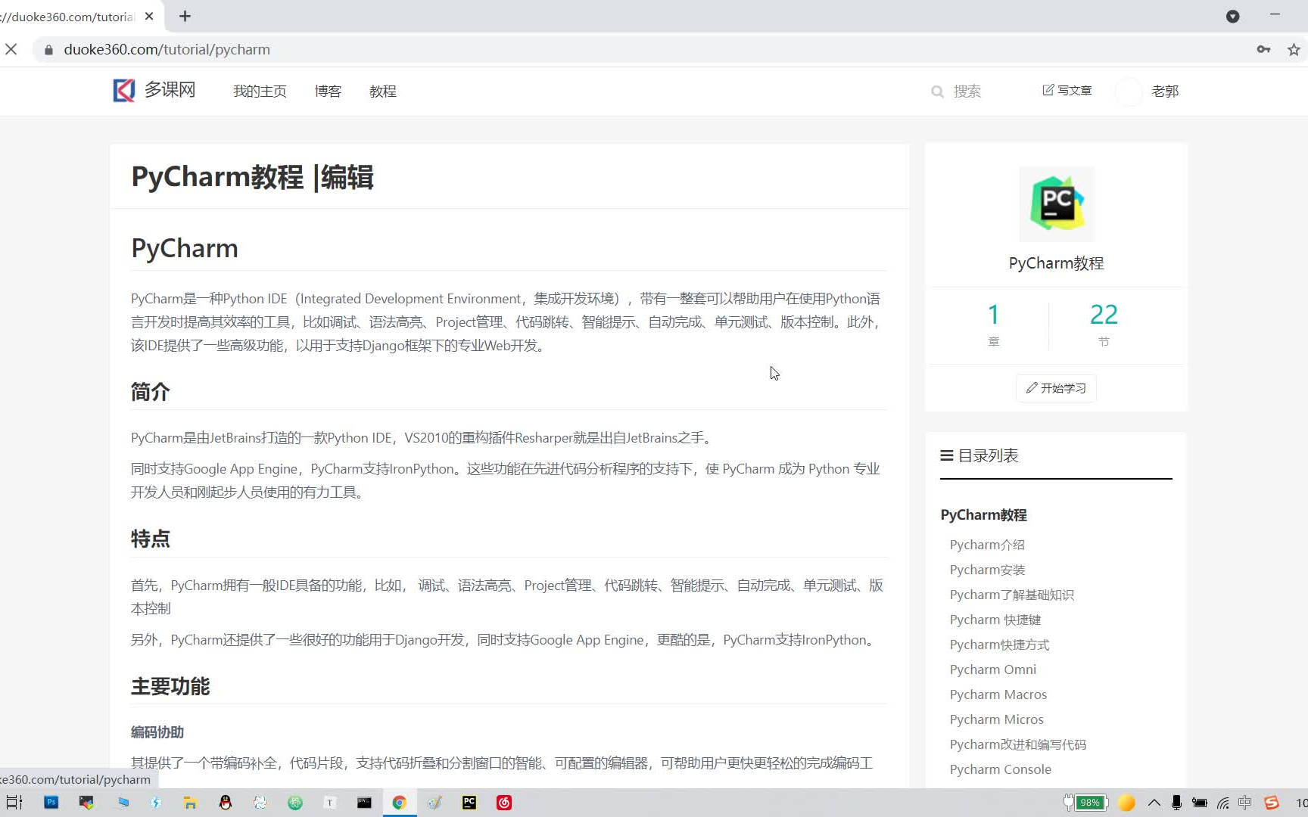This screenshot has height=817, width=1308.
Task: Click the 目录列表 list icon header
Action: click(979, 456)
